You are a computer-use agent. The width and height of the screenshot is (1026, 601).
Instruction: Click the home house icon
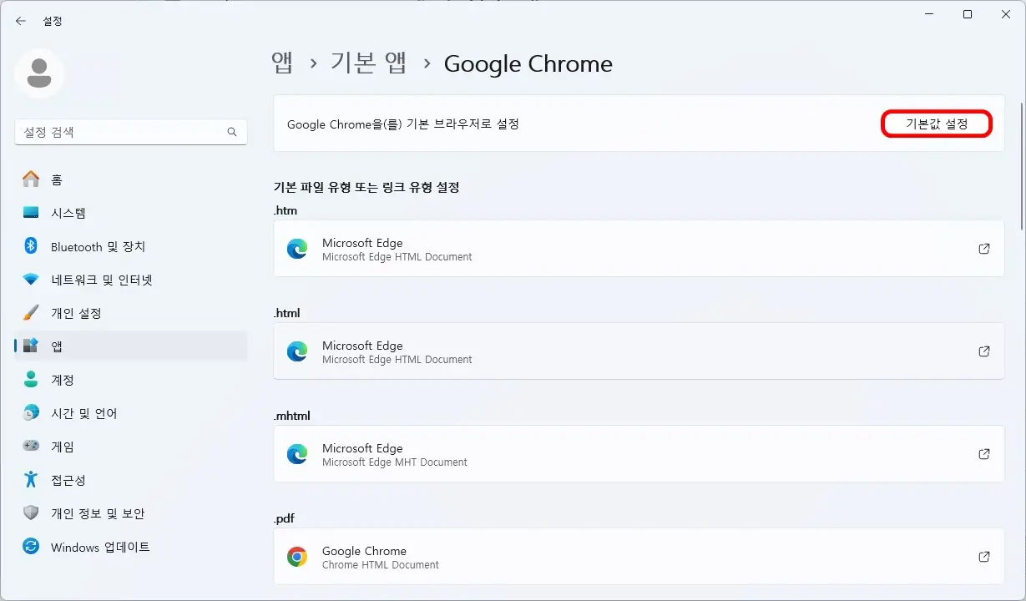[x=31, y=179]
